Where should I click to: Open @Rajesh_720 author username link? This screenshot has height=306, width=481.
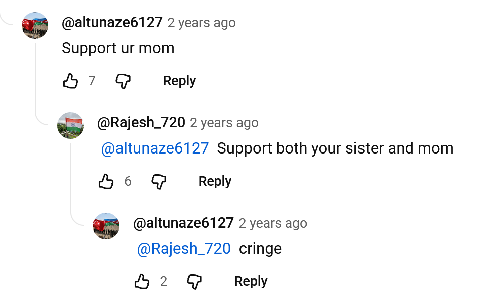coord(141,123)
